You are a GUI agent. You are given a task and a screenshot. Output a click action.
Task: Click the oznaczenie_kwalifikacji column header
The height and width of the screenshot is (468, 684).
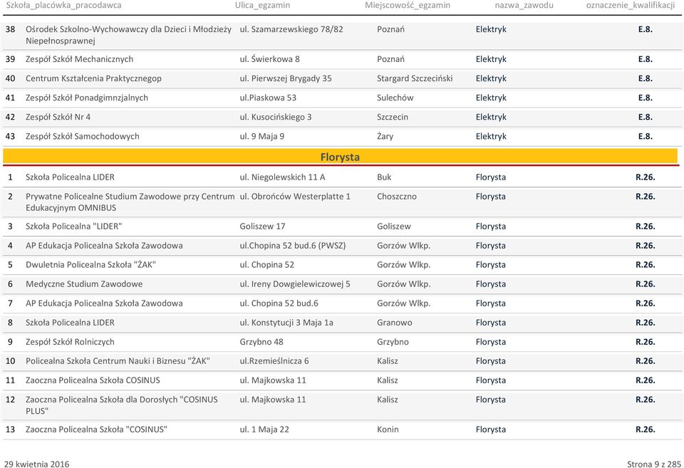click(x=631, y=5)
